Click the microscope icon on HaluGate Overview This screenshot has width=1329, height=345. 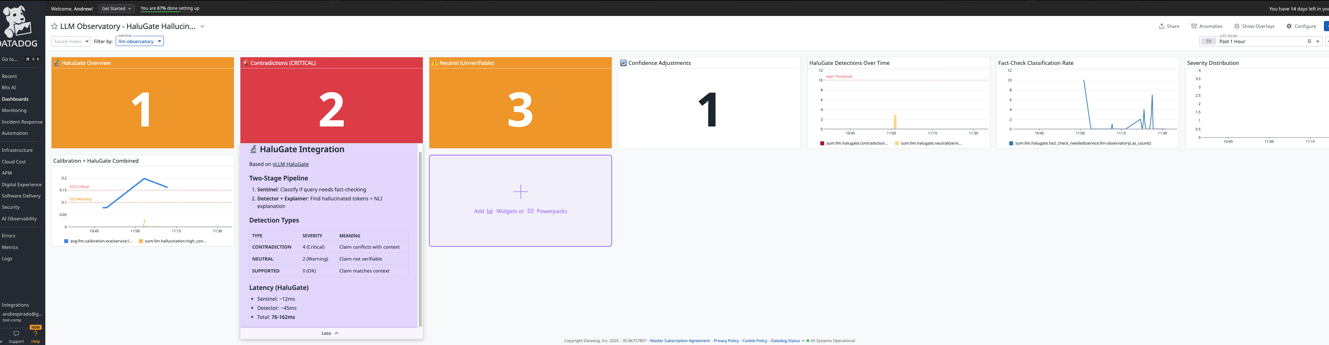[x=57, y=63]
